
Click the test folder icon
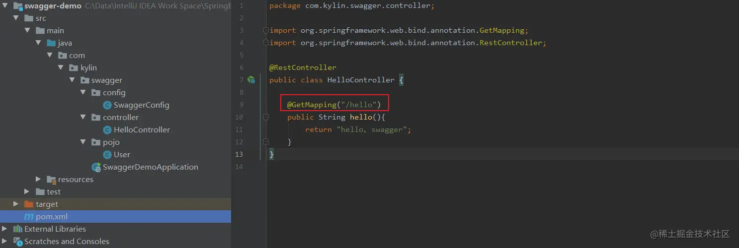pyautogui.click(x=40, y=192)
